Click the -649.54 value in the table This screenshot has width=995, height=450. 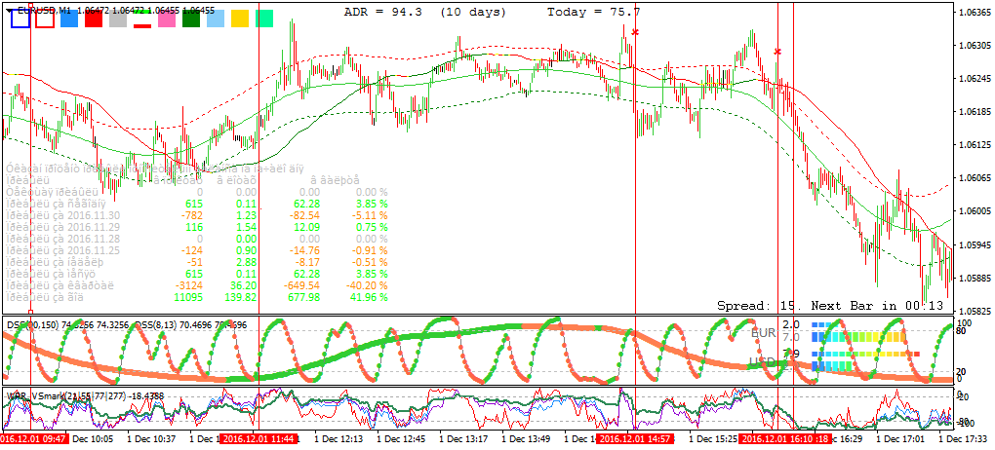pos(300,285)
